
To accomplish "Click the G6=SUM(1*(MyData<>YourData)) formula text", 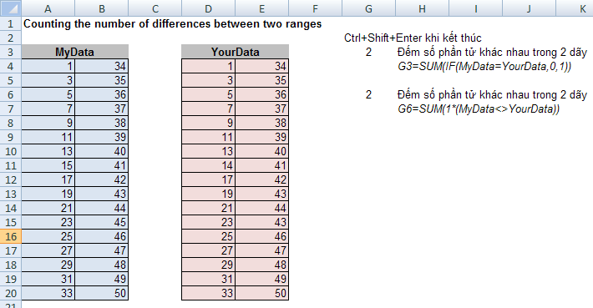I will [479, 109].
